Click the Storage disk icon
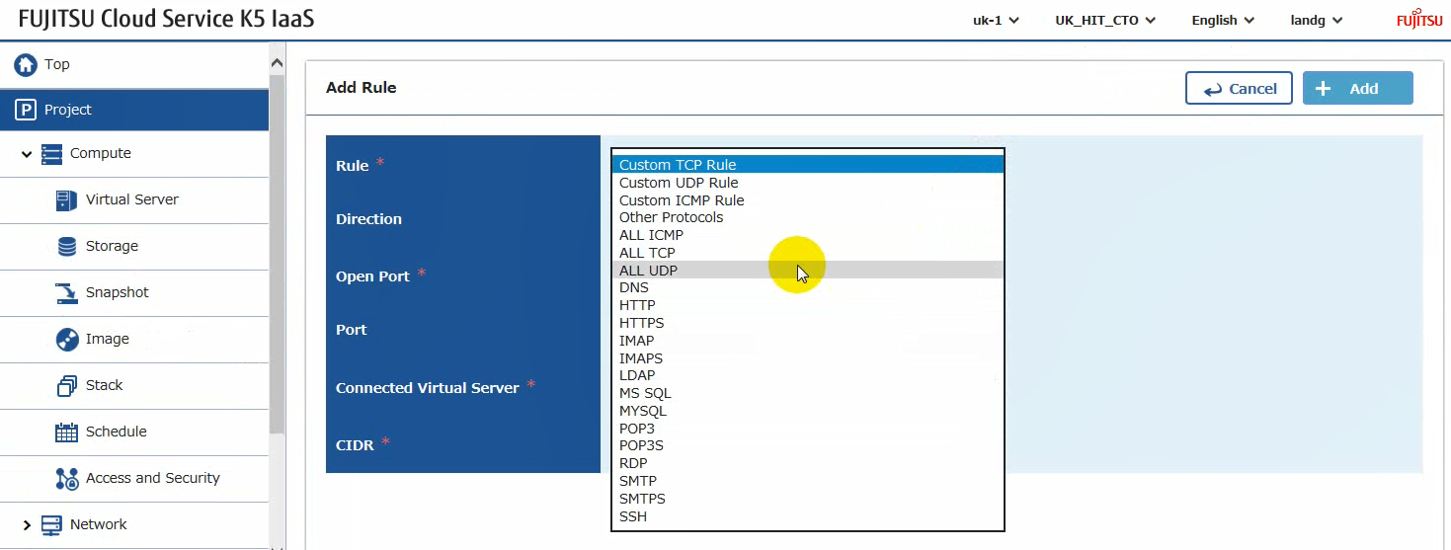The height and width of the screenshot is (550, 1451). click(x=67, y=246)
